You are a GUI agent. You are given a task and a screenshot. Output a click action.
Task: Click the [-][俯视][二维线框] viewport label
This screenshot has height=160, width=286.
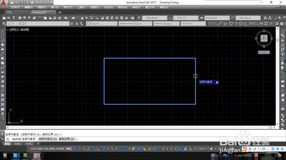18,30
